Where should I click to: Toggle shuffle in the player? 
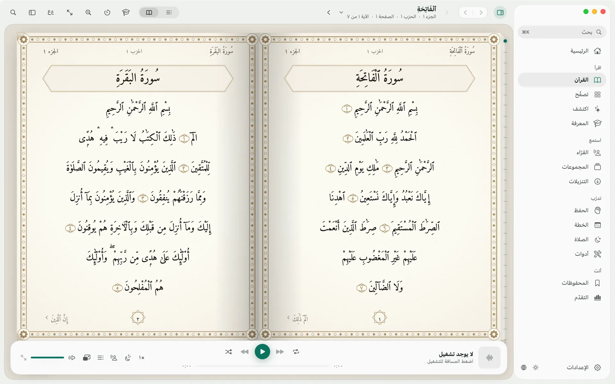[228, 352]
